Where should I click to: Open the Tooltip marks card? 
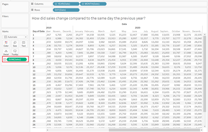point(15,53)
